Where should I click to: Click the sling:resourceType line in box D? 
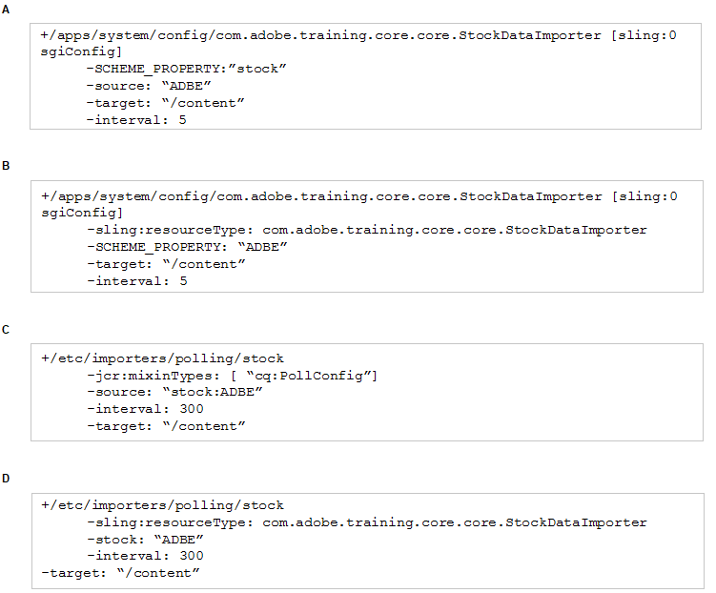[x=367, y=522]
